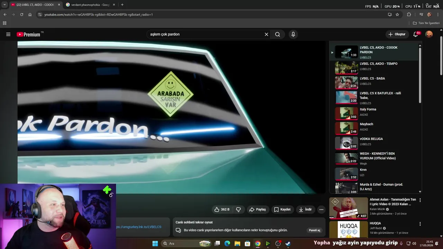The width and height of the screenshot is (443, 249).
Task: Play Krvn by UZI
Action: click(x=374, y=174)
